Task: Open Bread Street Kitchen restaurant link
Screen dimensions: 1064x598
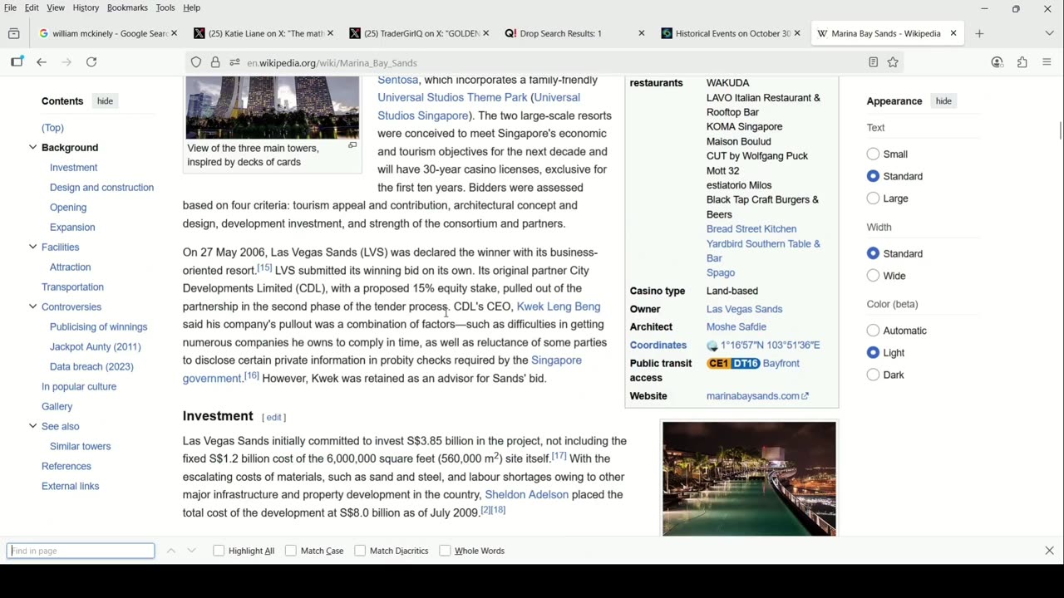Action: pos(751,229)
